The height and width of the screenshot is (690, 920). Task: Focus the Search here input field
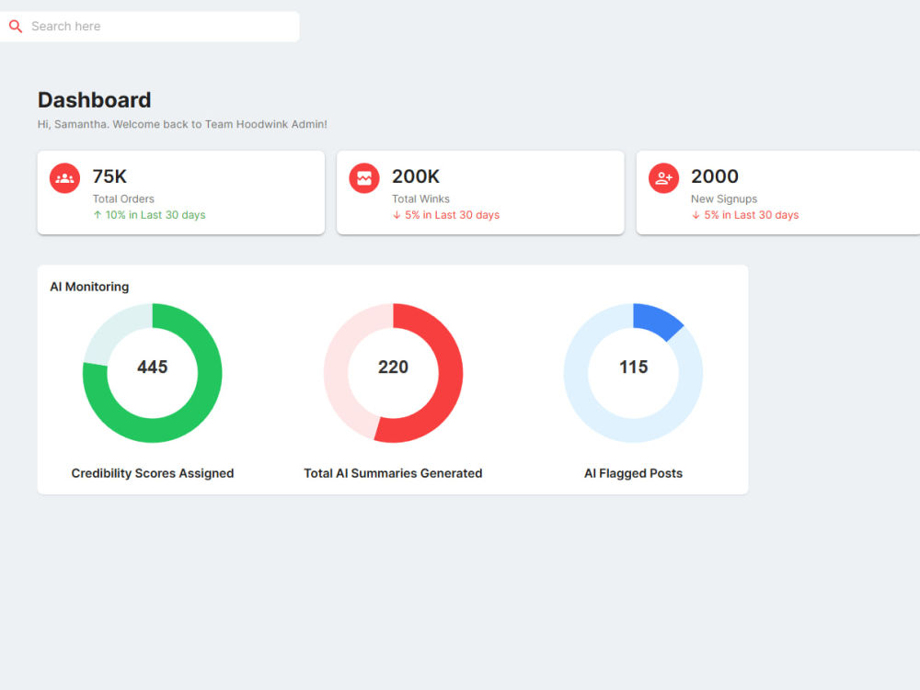(150, 27)
